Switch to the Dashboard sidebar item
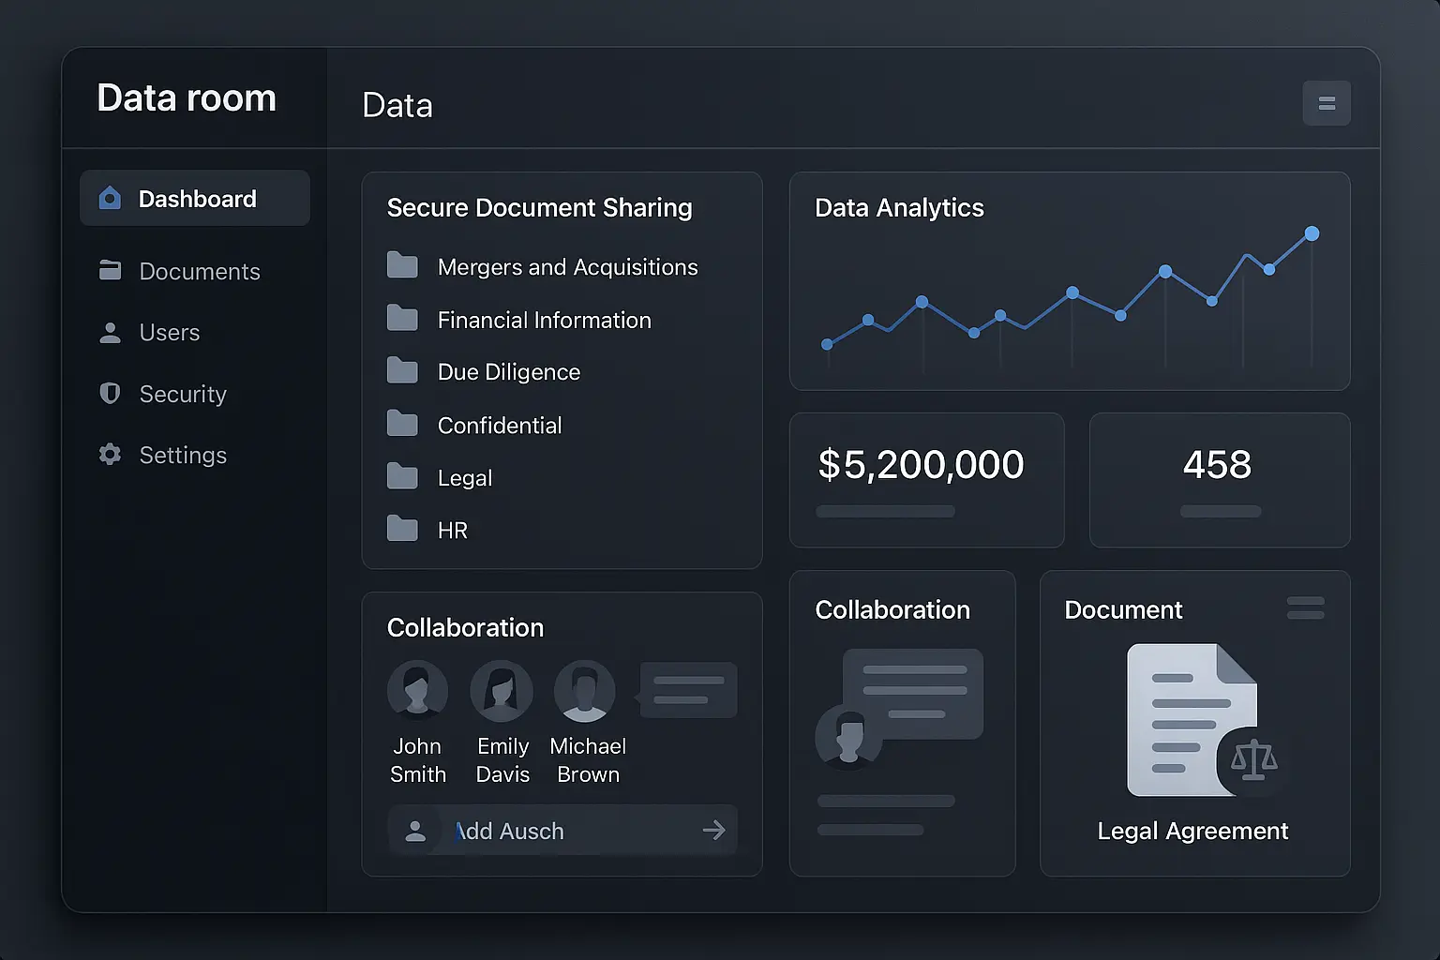Screen dimensions: 1440x960 point(197,198)
